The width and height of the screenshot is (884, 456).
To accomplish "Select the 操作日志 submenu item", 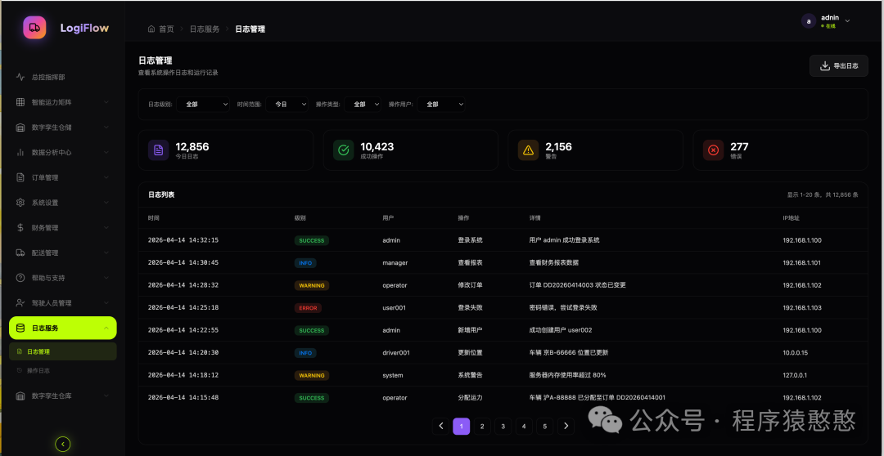I will (x=62, y=370).
